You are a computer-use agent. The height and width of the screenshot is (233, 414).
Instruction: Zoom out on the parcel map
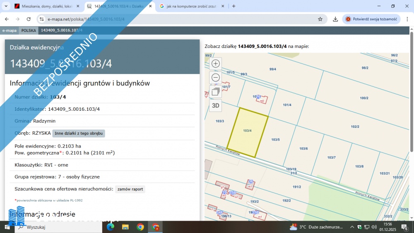pos(216,78)
